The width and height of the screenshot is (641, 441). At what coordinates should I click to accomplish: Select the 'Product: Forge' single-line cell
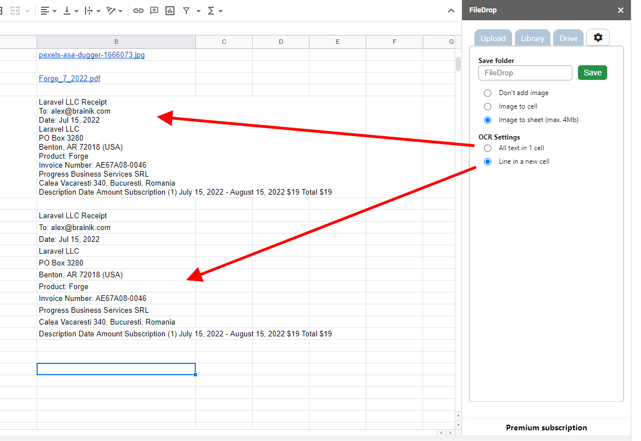[x=116, y=287]
